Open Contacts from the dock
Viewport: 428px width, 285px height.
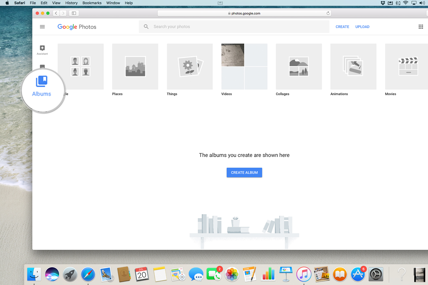[x=124, y=274]
